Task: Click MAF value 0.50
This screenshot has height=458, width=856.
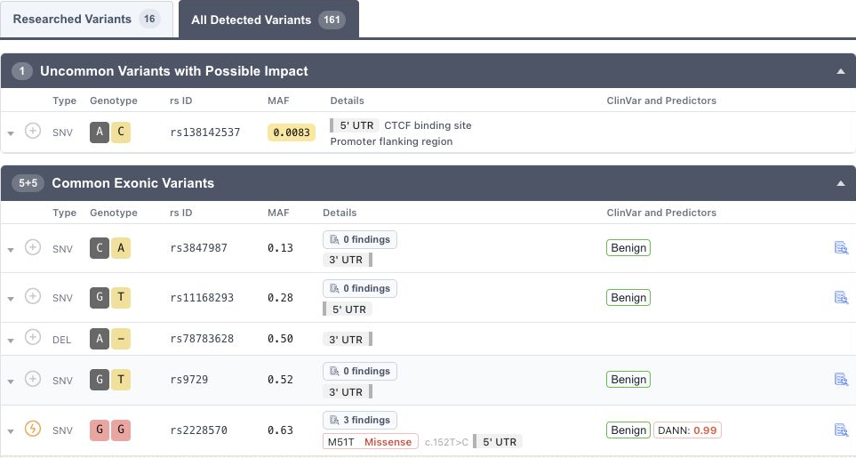Action: (x=280, y=339)
